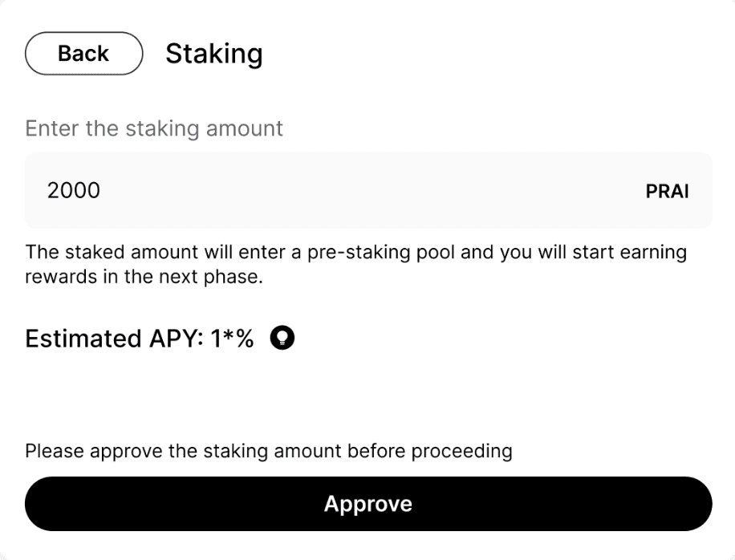Click the lightbulb info icon beside Estimated APY
Image resolution: width=735 pixels, height=560 pixels.
(x=282, y=338)
